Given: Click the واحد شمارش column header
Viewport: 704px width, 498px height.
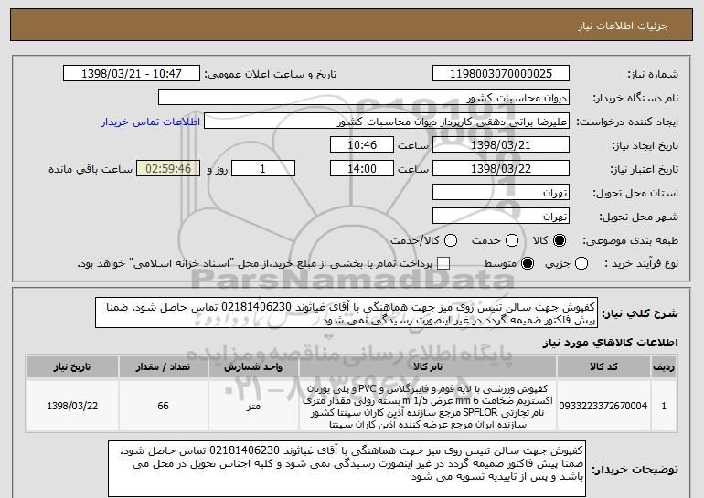Looking at the screenshot, I should point(253,367).
